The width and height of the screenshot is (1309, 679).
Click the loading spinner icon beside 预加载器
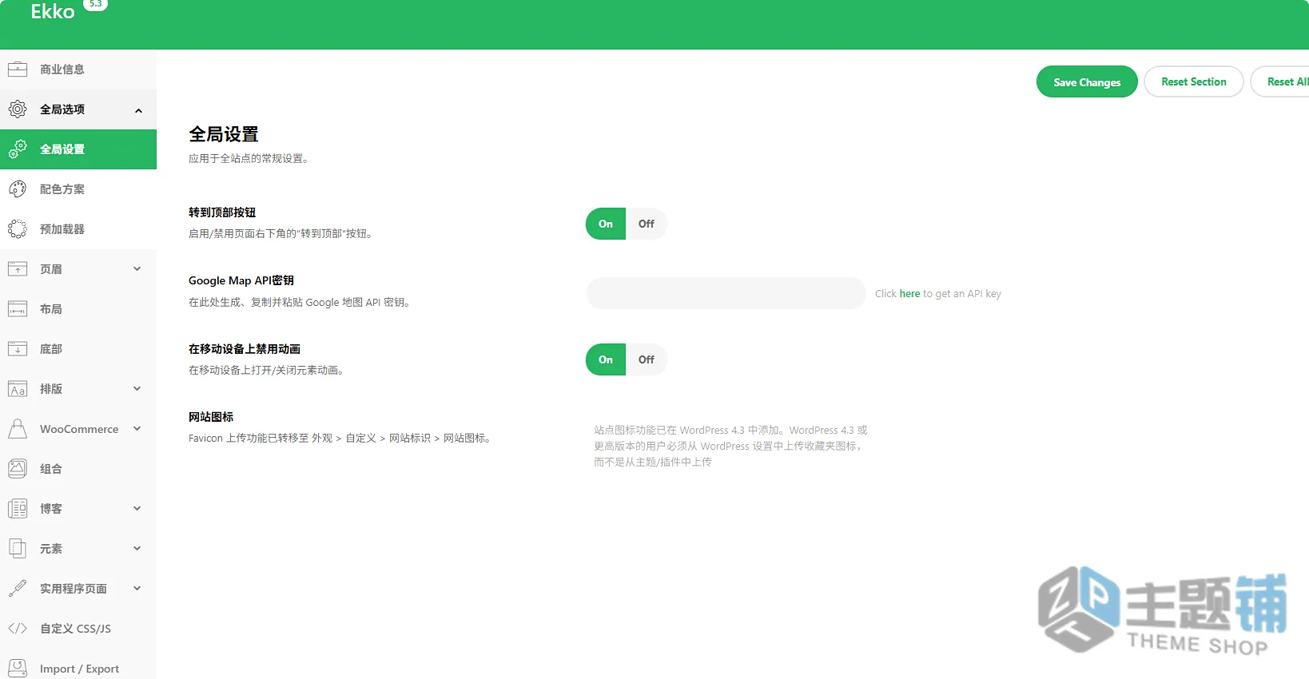pos(18,229)
